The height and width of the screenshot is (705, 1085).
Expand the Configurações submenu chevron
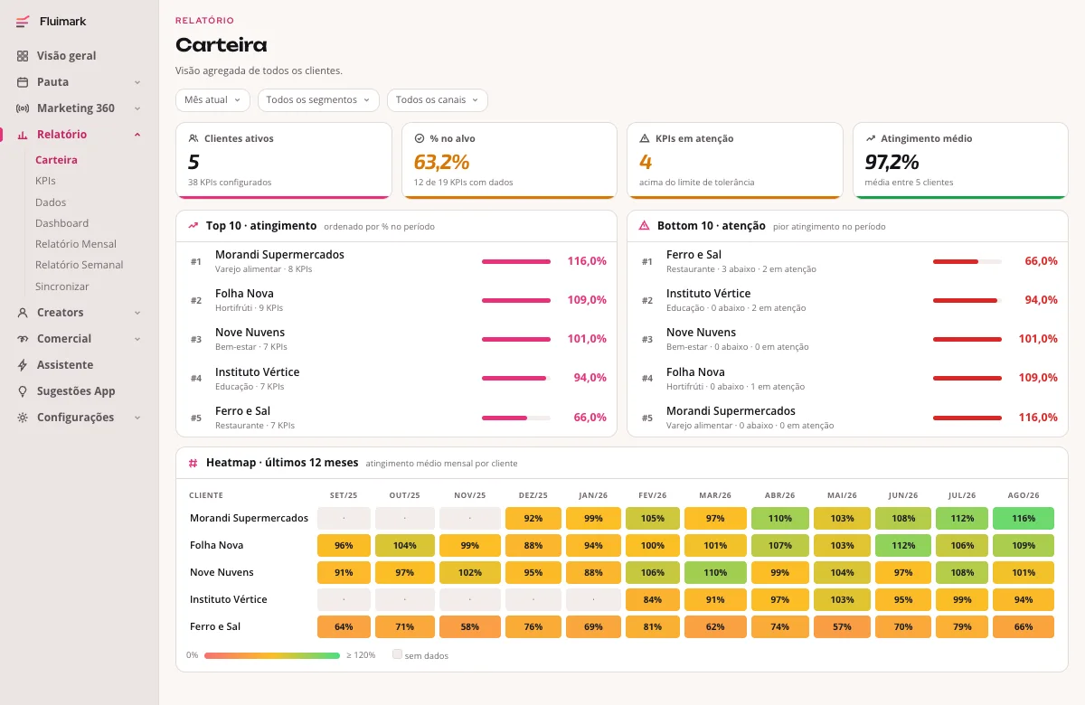(x=137, y=418)
